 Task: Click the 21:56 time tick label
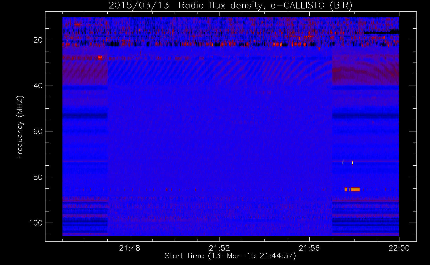(309, 248)
